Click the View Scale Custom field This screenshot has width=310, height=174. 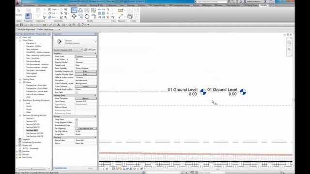pos(86,56)
